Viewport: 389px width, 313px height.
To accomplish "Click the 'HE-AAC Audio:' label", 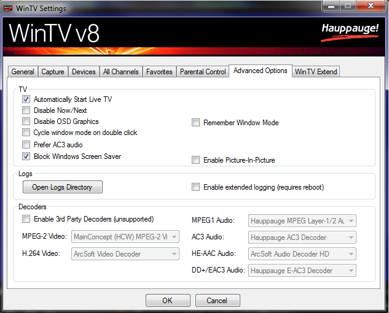I will 214,253.
